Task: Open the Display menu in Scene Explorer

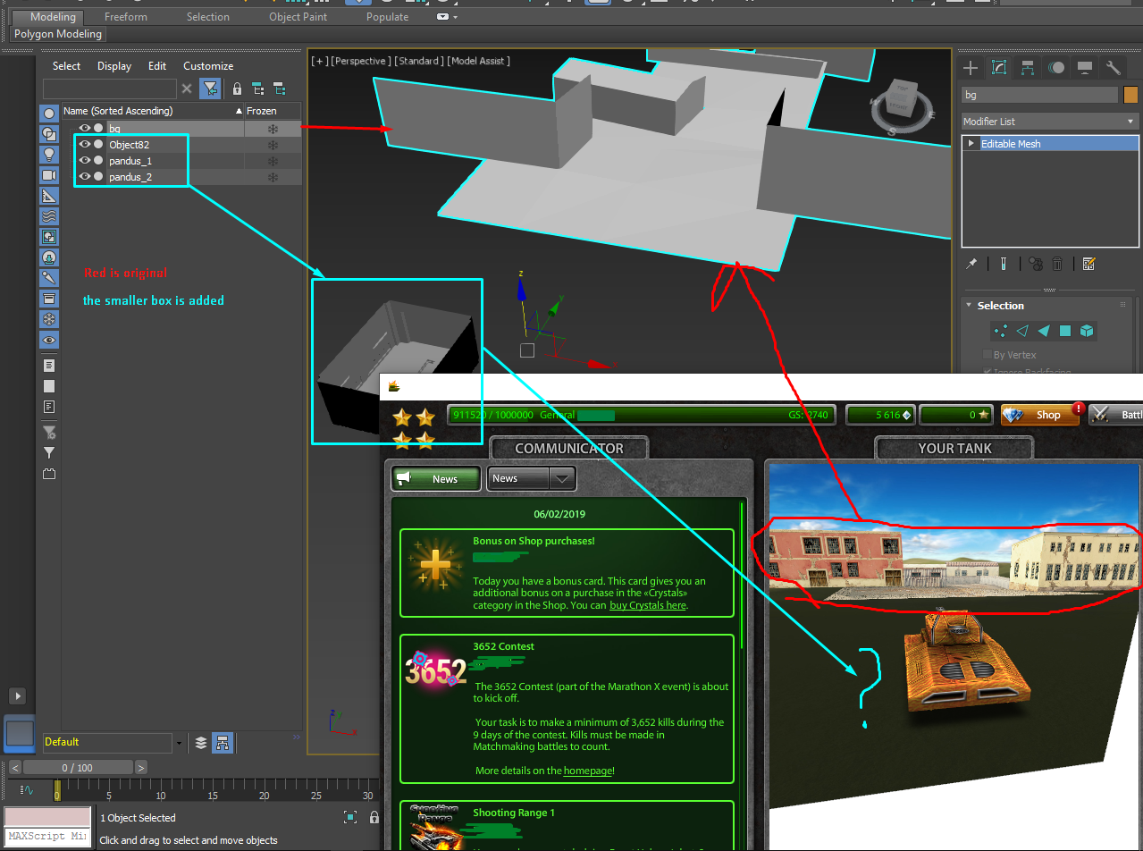Action: click(x=113, y=65)
